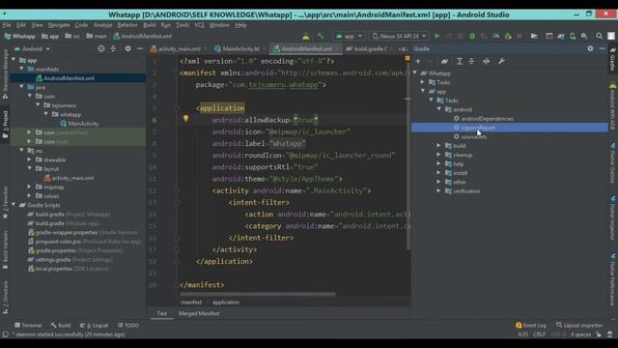
Task: Click application breadcrumb below editor
Action: tap(226, 303)
